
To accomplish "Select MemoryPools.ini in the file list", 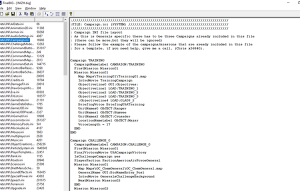I will (x=16, y=124).
